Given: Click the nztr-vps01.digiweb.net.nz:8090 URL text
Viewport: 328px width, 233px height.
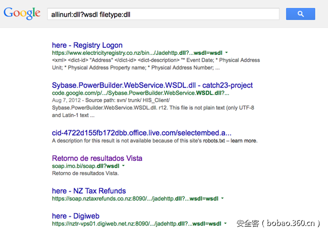Looking at the screenshot, I should [137, 224].
